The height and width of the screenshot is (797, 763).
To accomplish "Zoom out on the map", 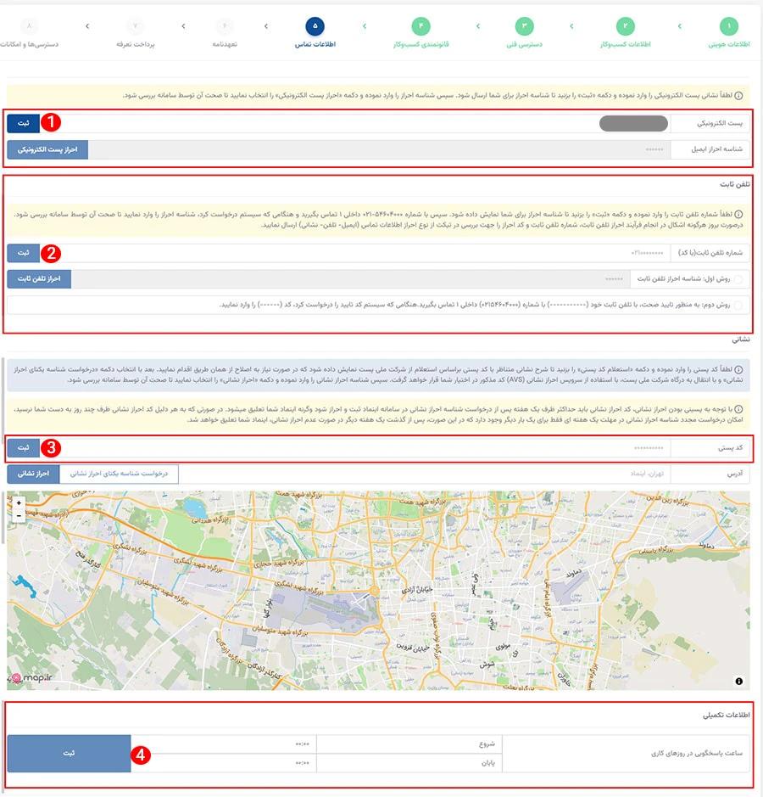I will pyautogui.click(x=19, y=515).
